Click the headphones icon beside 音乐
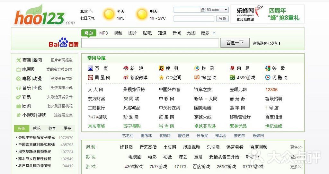 click(x=18, y=88)
